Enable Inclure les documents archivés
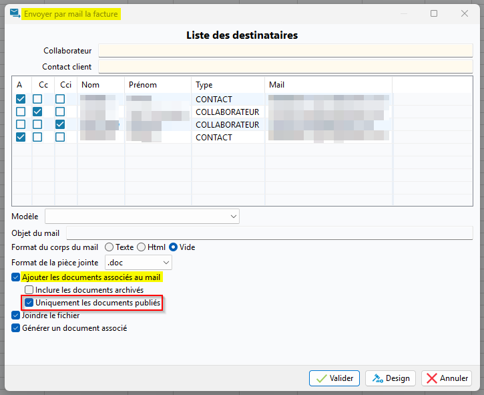Viewport: 484px width, 395px height. pos(29,290)
